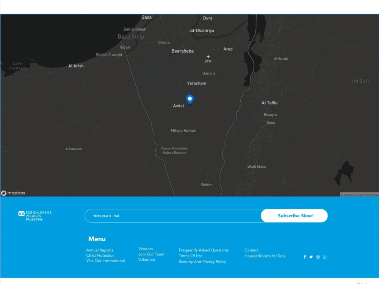This screenshot has width=379, height=284.
Task: Click the Jordan country label
Action: click(x=360, y=81)
